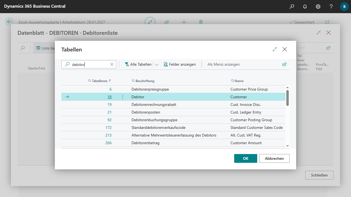Click the share icon in Tabellen toolbar
This screenshot has height=197, width=351.
coord(284,64)
